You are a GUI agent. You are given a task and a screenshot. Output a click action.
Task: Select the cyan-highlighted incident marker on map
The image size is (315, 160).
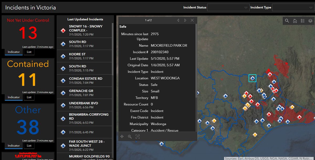252,78
